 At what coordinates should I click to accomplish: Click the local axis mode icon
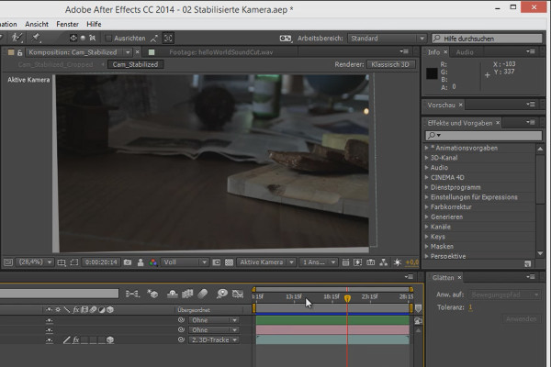pos(73,38)
